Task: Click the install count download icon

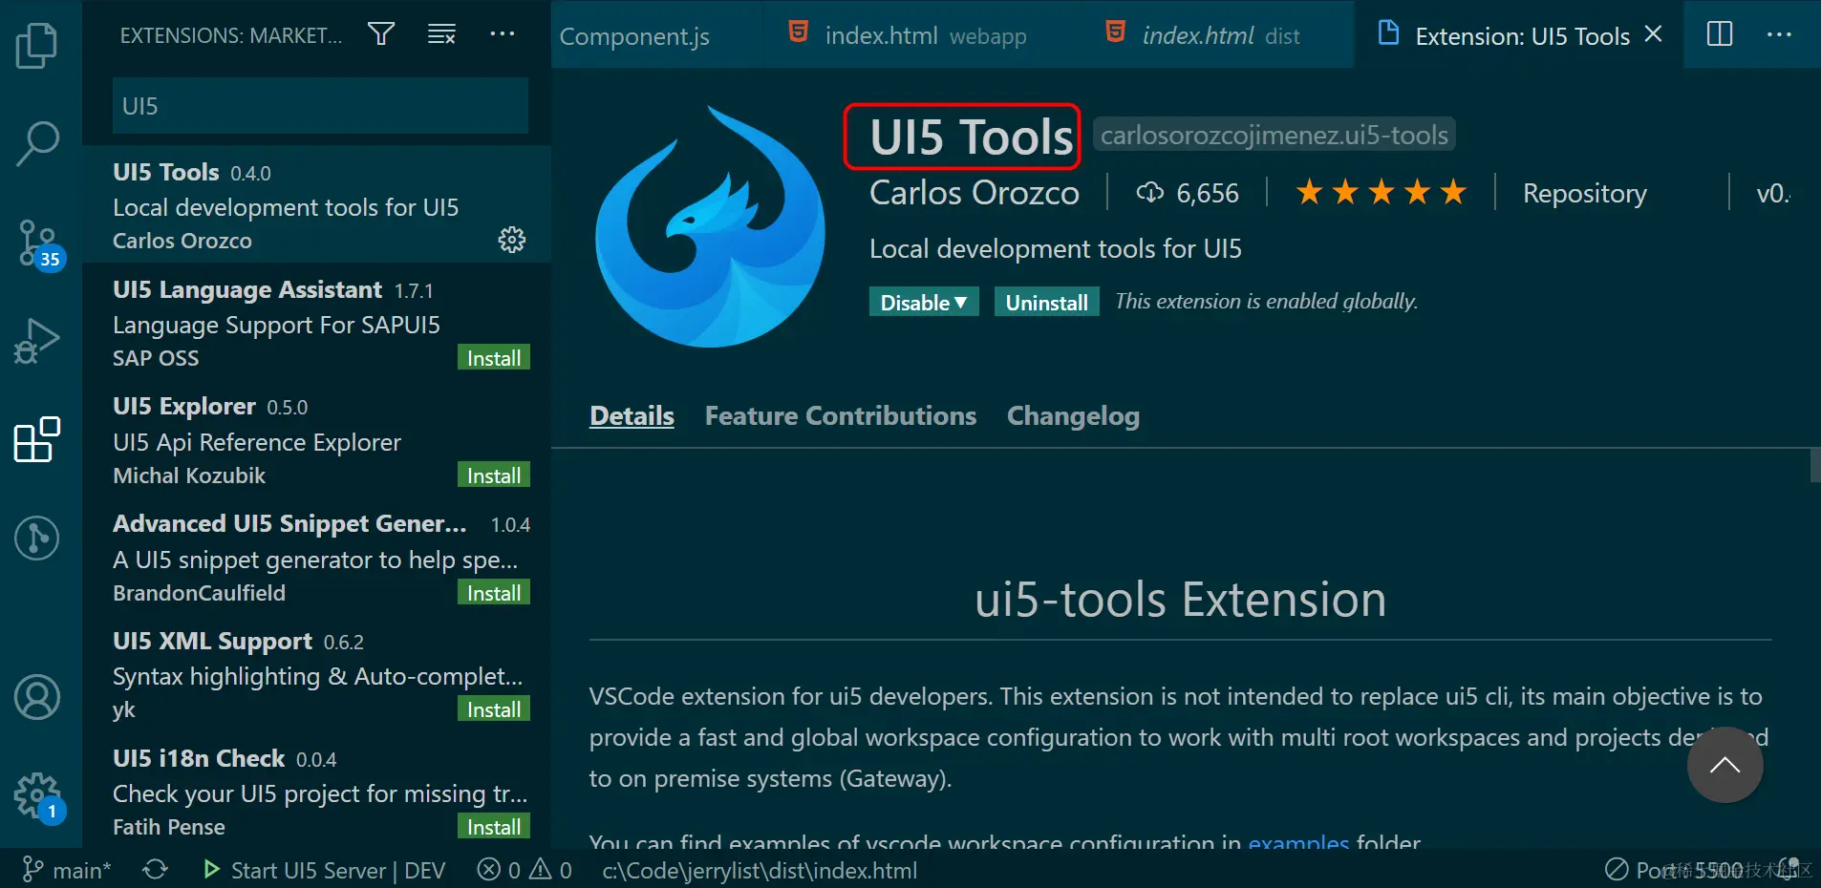Action: point(1149,193)
